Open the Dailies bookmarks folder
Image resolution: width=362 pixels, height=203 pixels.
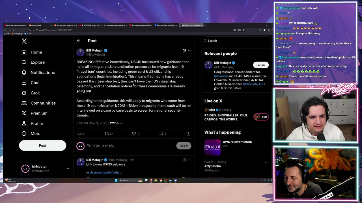(7, 34)
